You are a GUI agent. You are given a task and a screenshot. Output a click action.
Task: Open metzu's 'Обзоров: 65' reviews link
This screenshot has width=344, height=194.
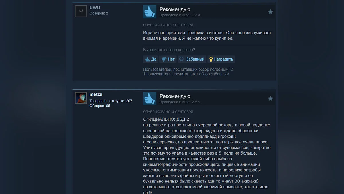[x=100, y=106]
